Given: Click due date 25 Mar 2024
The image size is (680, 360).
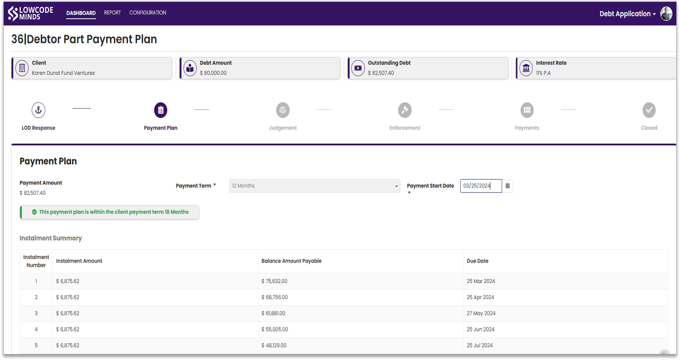Looking at the screenshot, I should click(x=481, y=281).
